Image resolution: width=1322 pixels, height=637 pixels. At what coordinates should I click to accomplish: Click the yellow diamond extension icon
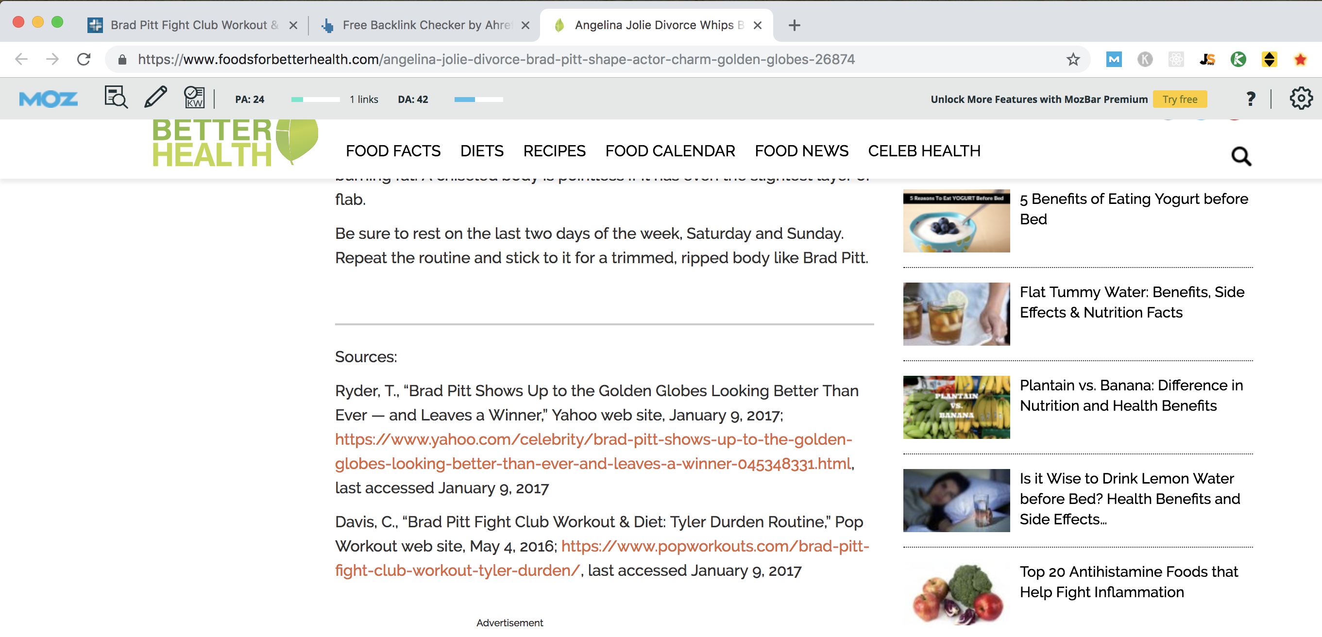coord(1269,60)
